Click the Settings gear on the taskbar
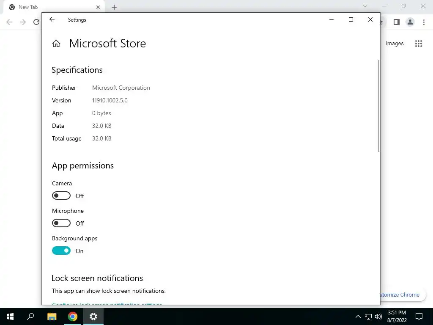The height and width of the screenshot is (325, 433). (x=93, y=317)
